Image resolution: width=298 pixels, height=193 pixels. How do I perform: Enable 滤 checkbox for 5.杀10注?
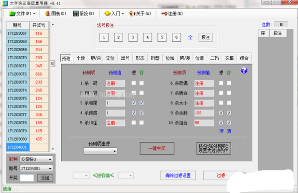tap(134, 122)
